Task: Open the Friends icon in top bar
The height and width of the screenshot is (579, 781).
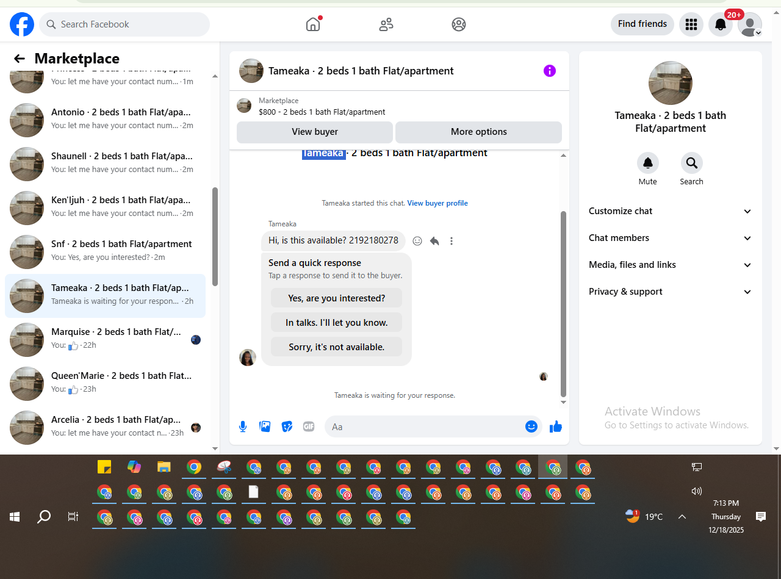Action: [x=386, y=24]
